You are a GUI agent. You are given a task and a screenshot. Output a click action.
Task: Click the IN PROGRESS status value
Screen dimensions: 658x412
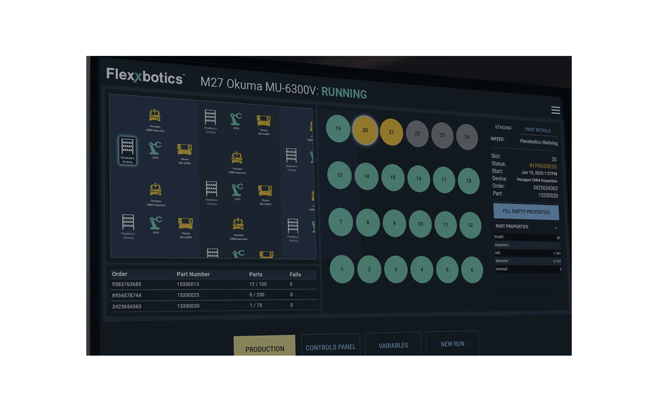pos(543,166)
